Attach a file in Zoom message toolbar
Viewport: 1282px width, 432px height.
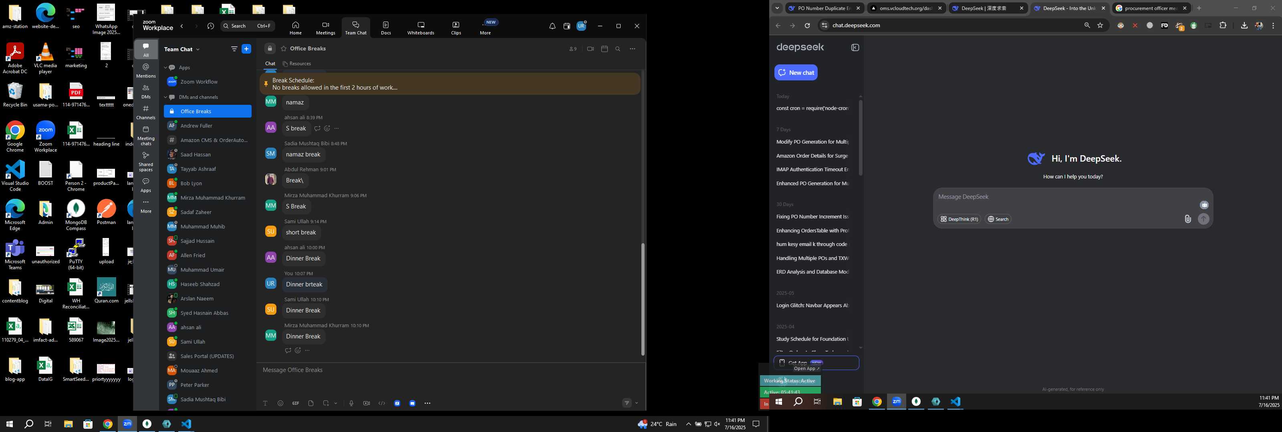point(311,403)
